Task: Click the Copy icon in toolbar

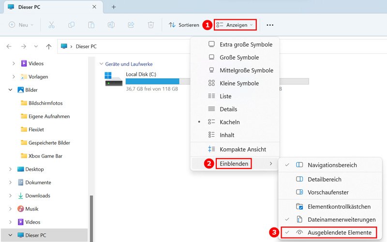Action: (x=71, y=25)
